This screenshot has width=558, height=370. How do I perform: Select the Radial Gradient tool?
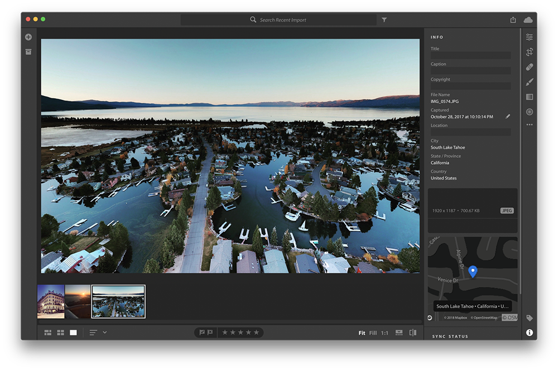(530, 112)
